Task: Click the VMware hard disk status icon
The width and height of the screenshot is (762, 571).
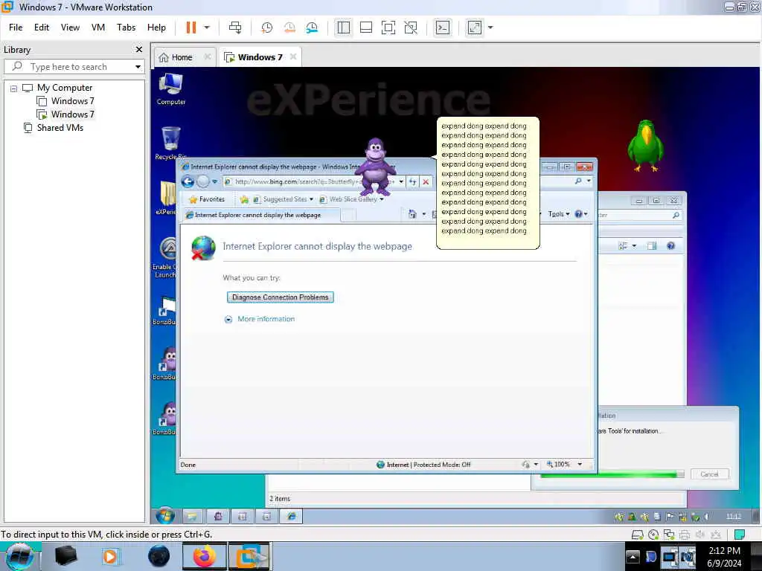Action: point(637,535)
